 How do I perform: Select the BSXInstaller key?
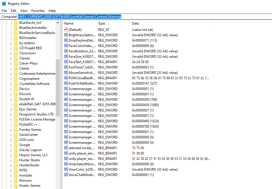pyautogui.click(x=28, y=38)
